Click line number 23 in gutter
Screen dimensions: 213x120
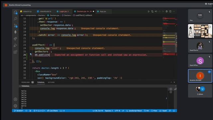click(24, 45)
